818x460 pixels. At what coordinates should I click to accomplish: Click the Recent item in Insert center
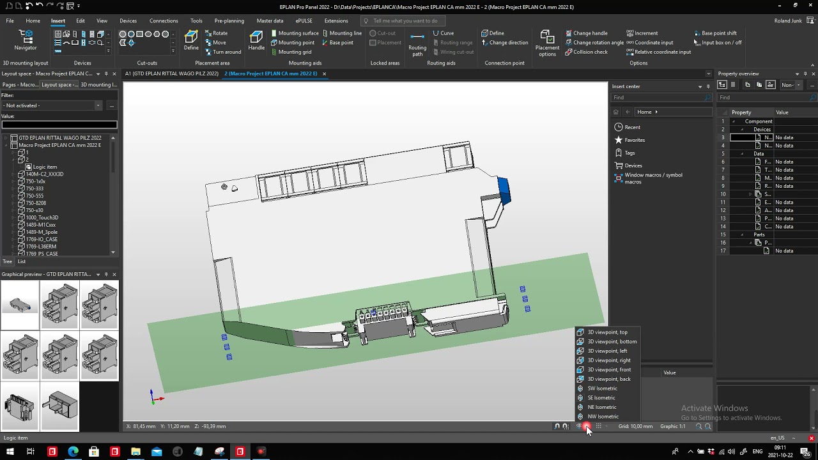[x=628, y=127]
